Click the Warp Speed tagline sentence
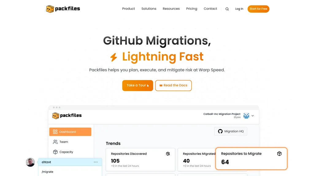Viewport: 314px width, 176px height. point(157,70)
